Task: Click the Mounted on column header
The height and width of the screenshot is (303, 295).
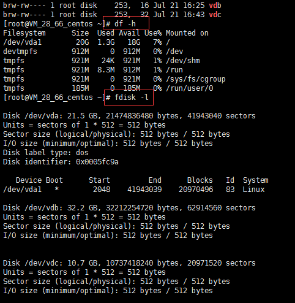Action: tap(187, 33)
